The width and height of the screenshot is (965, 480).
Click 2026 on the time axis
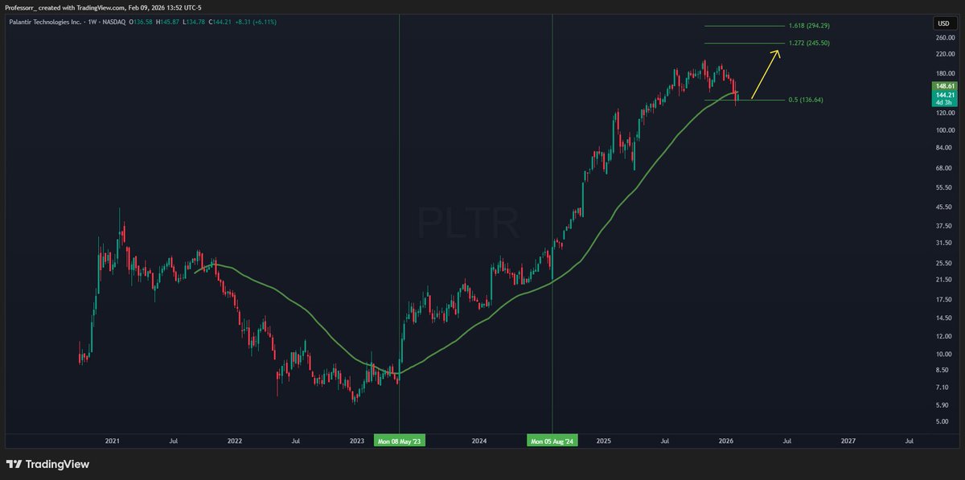[x=725, y=441]
